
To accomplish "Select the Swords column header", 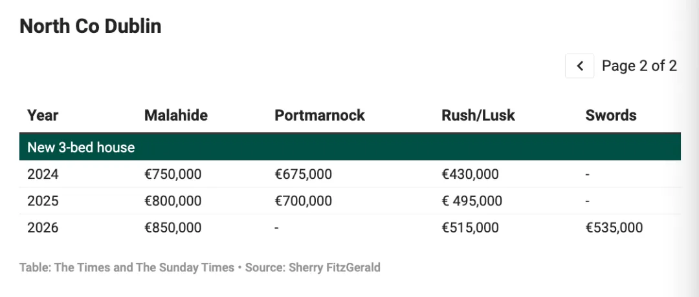I will (x=611, y=116).
